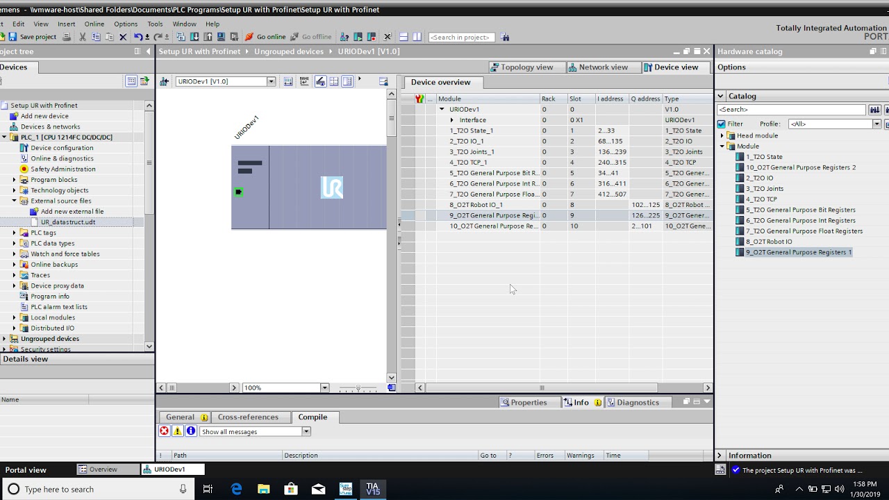This screenshot has height=500, width=889.
Task: Click the find binoculars icon beside project search
Action: tap(505, 37)
